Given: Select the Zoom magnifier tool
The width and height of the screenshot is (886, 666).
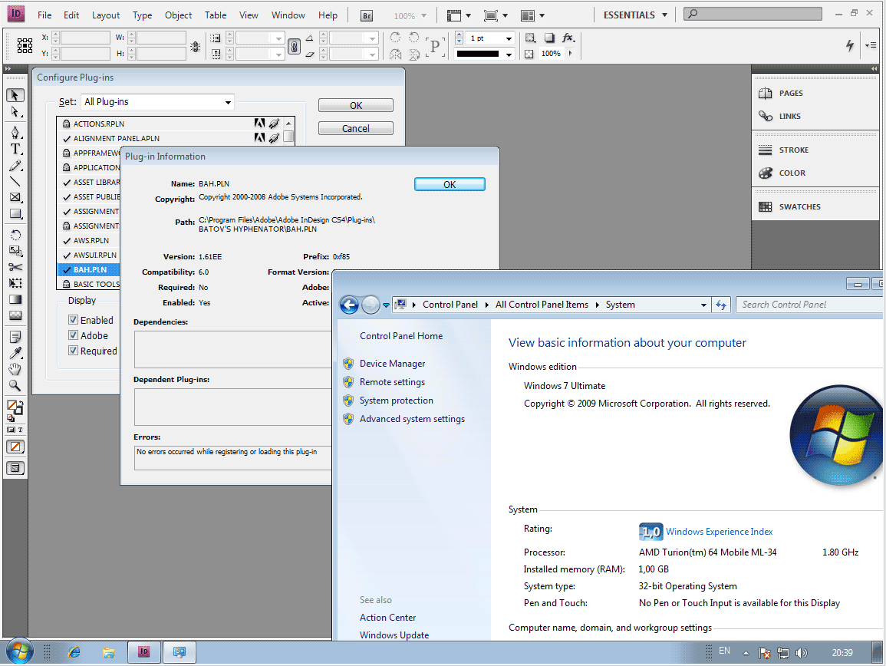Looking at the screenshot, I should coord(15,386).
